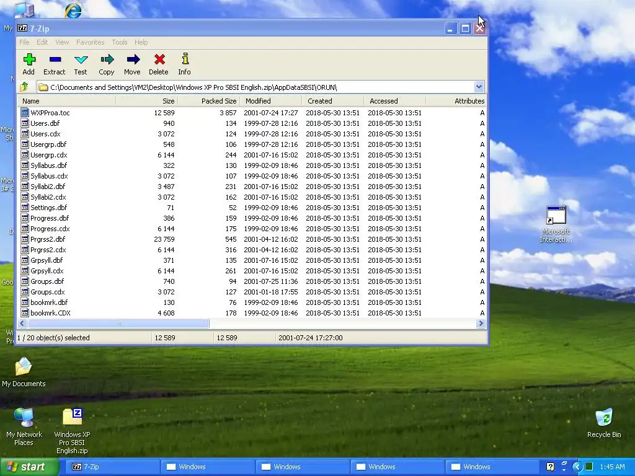
Task: Click file icon beside bookmrk.CDX
Action: (25, 312)
